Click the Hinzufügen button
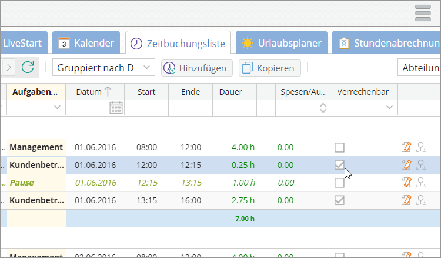This screenshot has height=258, width=441. coord(197,68)
